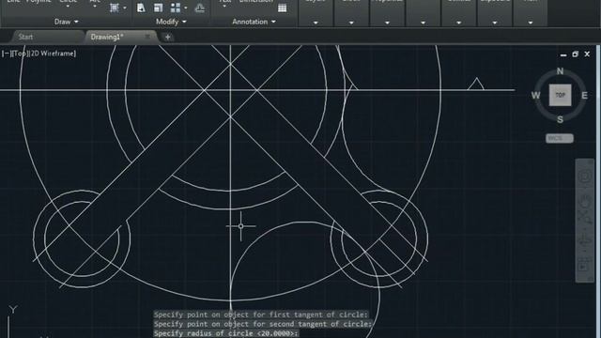Select the Stretch tool in Modify panel
The image size is (601, 338).
(x=141, y=8)
